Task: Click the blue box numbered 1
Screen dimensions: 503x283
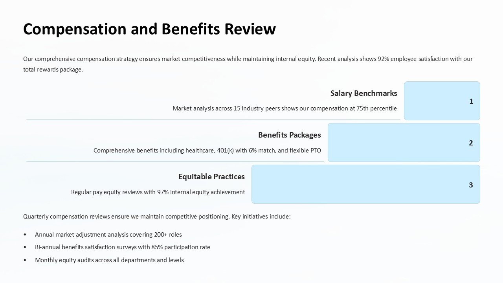Action: [442, 101]
